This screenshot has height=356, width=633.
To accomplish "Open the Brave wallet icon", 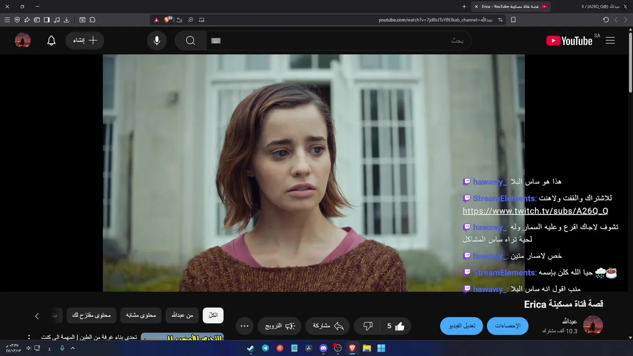I will 37,20.
